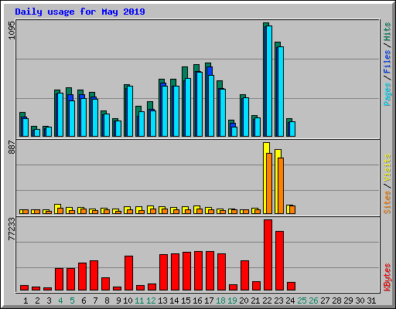This screenshot has width=396, height=309.
Task: Click day 15 on the axis
Action: pyautogui.click(x=186, y=301)
